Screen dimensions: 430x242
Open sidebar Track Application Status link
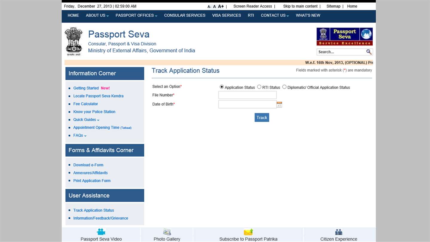94,210
